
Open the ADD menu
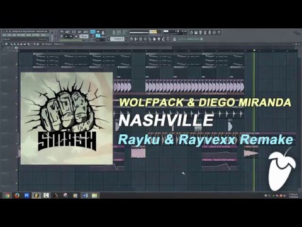pyautogui.click(x=14, y=35)
